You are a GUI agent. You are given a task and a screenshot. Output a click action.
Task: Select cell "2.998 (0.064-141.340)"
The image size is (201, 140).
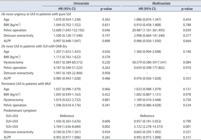click(x=149, y=36)
